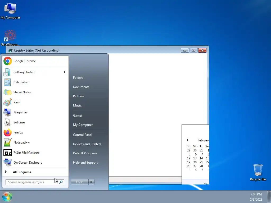This screenshot has height=203, width=271.
Task: Open Sticky Notes icon
Action: [8, 92]
